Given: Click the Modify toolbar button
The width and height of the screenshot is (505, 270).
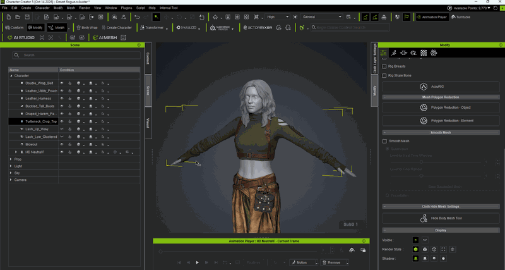Looking at the screenshot, I should pyautogui.click(x=35, y=28).
